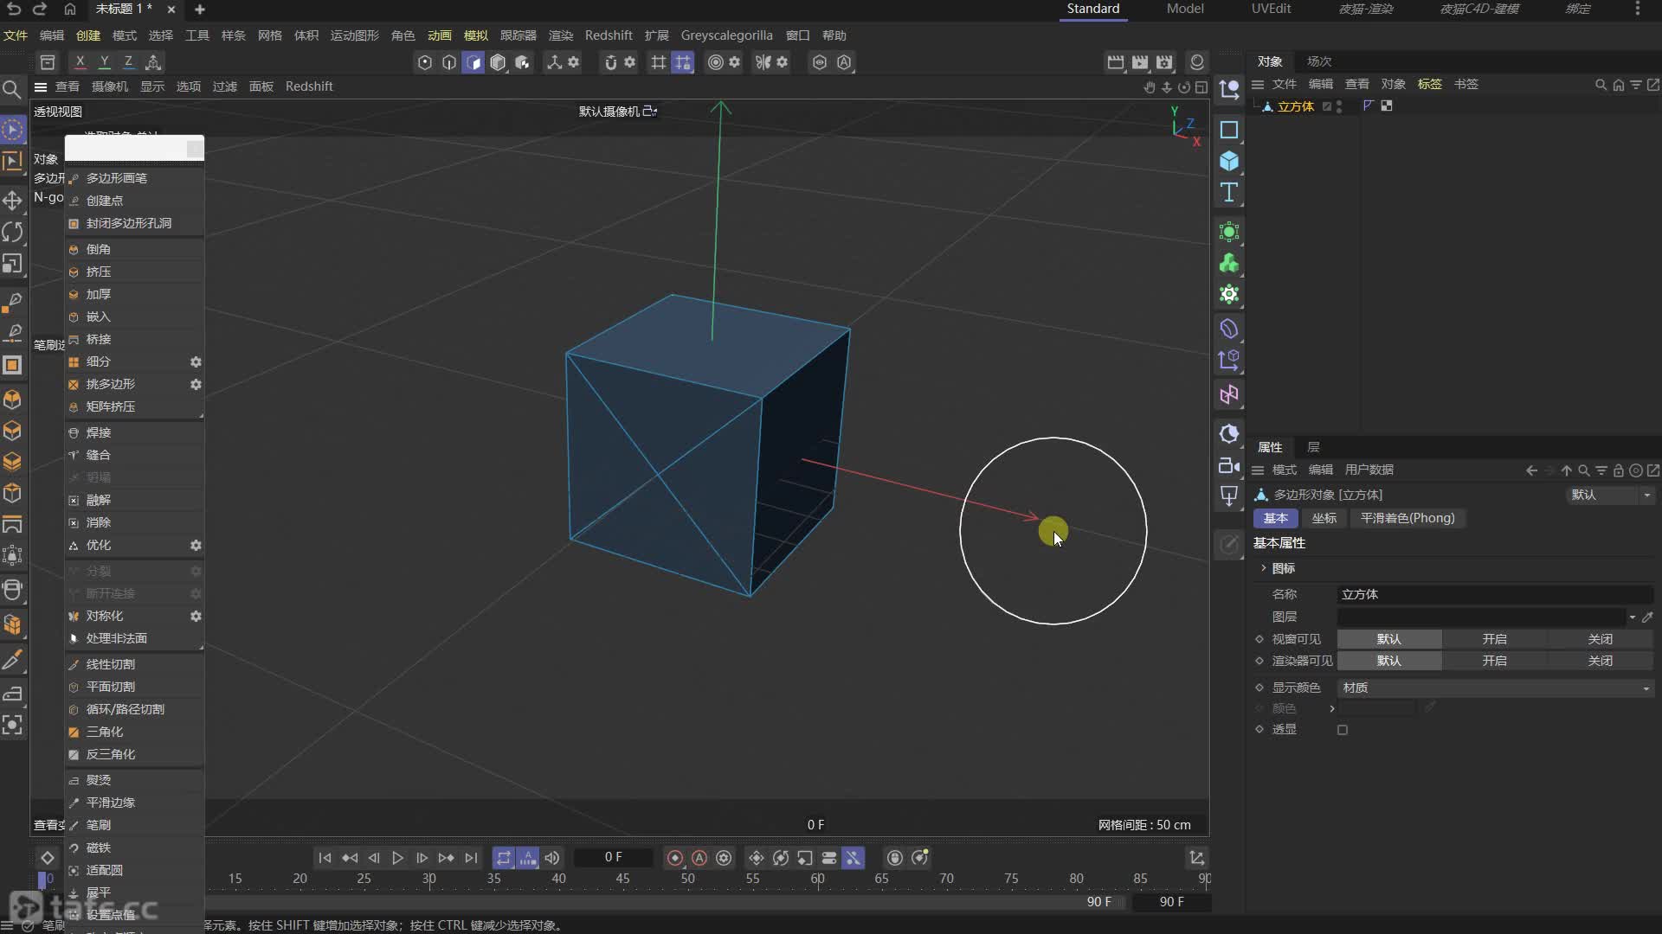Image resolution: width=1662 pixels, height=934 pixels.
Task: Click the X axis lock icon
Action: 80,61
